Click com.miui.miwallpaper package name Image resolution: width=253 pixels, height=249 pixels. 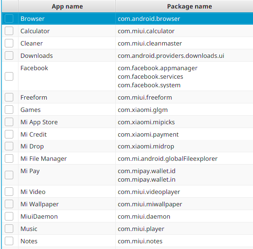(150, 204)
